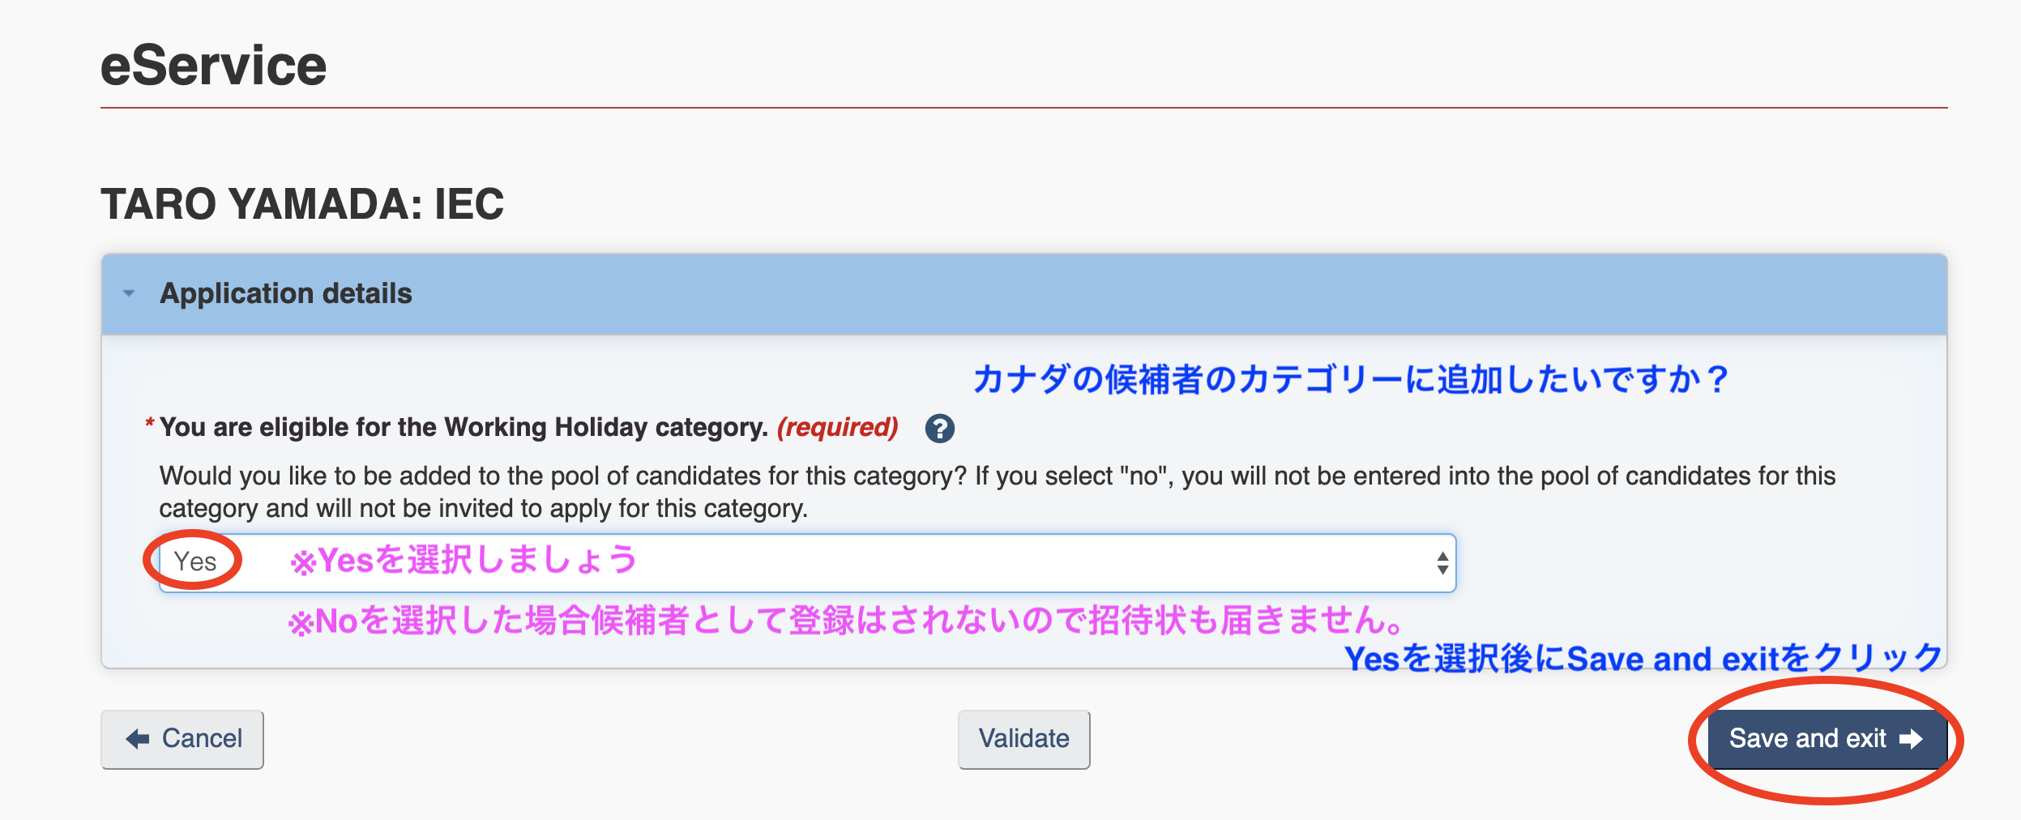
Task: Click the help question mark icon
Action: [939, 428]
